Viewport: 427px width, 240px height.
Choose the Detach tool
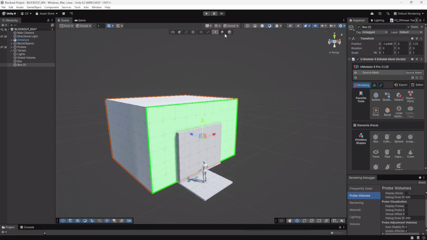click(x=399, y=96)
